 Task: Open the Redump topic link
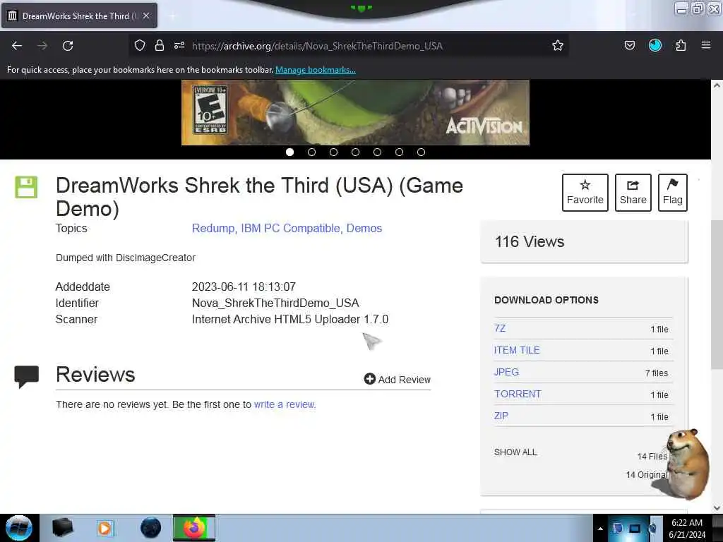click(x=213, y=228)
